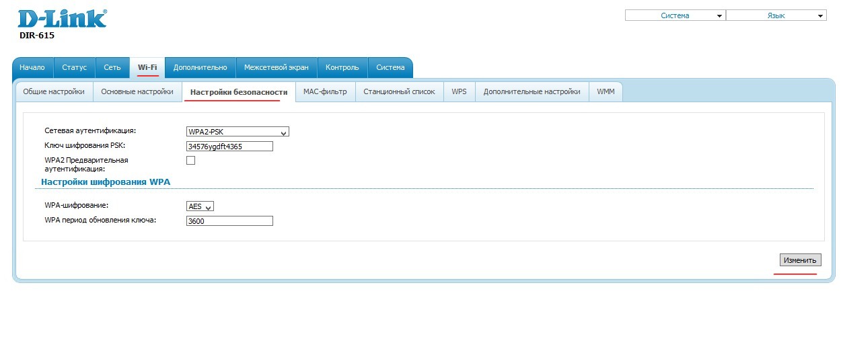Select Настройки безопасности subtab
This screenshot has width=841, height=359.
(239, 92)
